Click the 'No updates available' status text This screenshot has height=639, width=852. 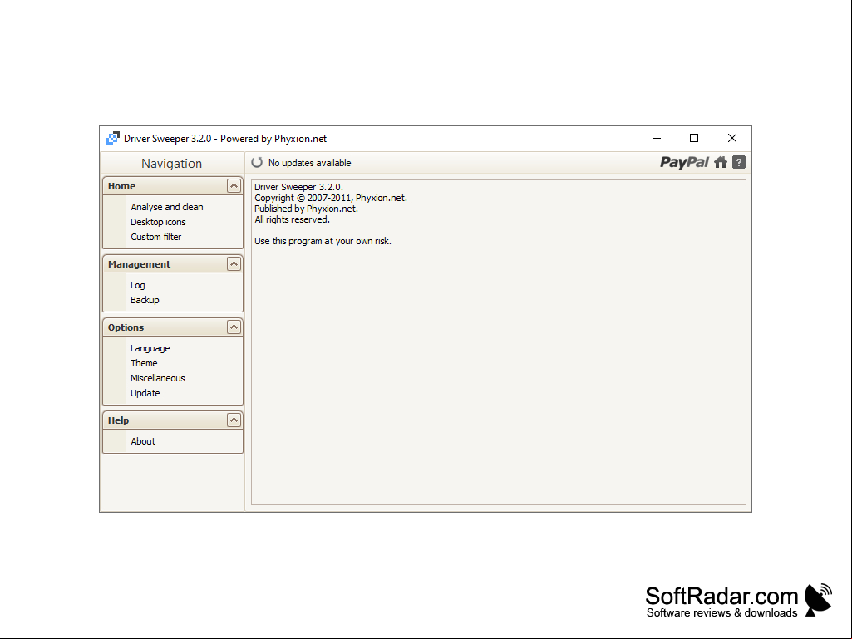[310, 163]
